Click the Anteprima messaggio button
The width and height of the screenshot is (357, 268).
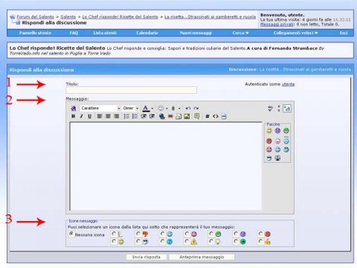[202, 257]
